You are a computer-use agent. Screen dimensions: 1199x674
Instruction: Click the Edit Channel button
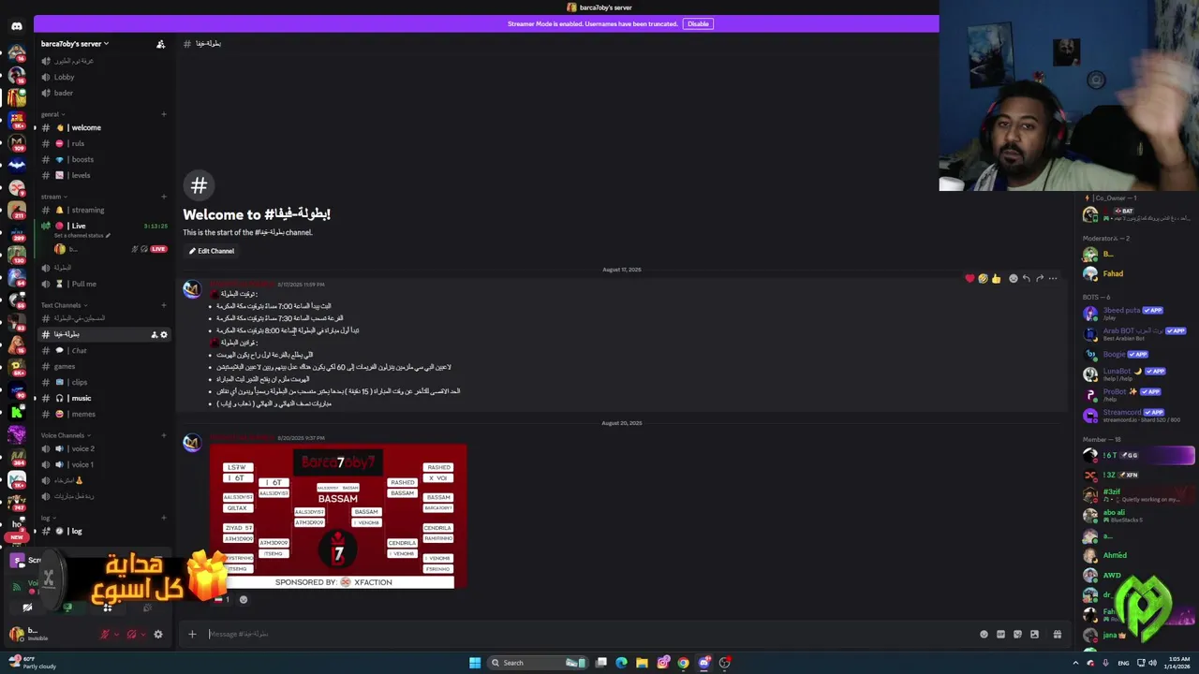tap(212, 251)
